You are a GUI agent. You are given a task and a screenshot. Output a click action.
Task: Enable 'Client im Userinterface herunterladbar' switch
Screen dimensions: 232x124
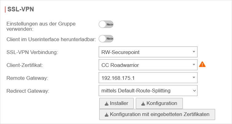pyautogui.click(x=106, y=39)
